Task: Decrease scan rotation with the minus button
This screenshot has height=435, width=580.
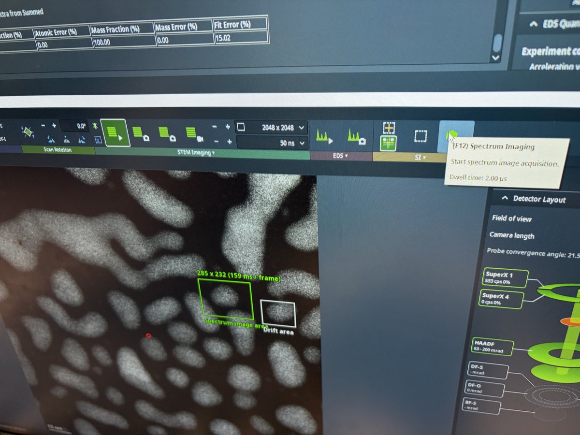Action: [43, 126]
